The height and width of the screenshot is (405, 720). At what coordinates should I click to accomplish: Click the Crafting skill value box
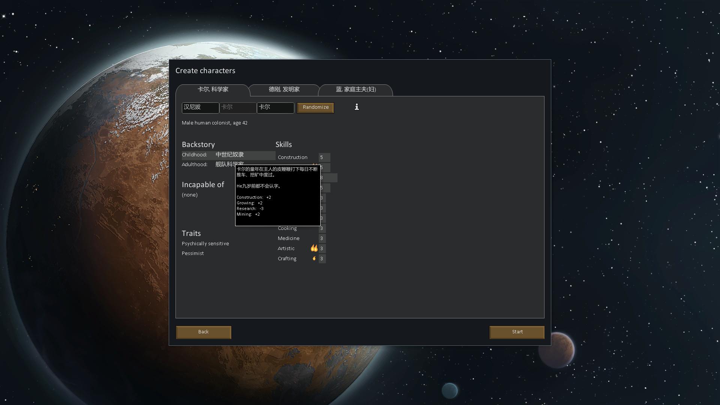click(x=322, y=259)
